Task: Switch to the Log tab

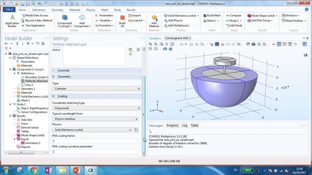Action: (x=185, y=125)
